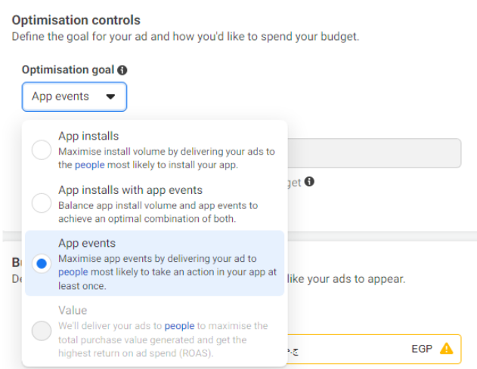Click the disabled 'Value' option title

click(x=73, y=310)
